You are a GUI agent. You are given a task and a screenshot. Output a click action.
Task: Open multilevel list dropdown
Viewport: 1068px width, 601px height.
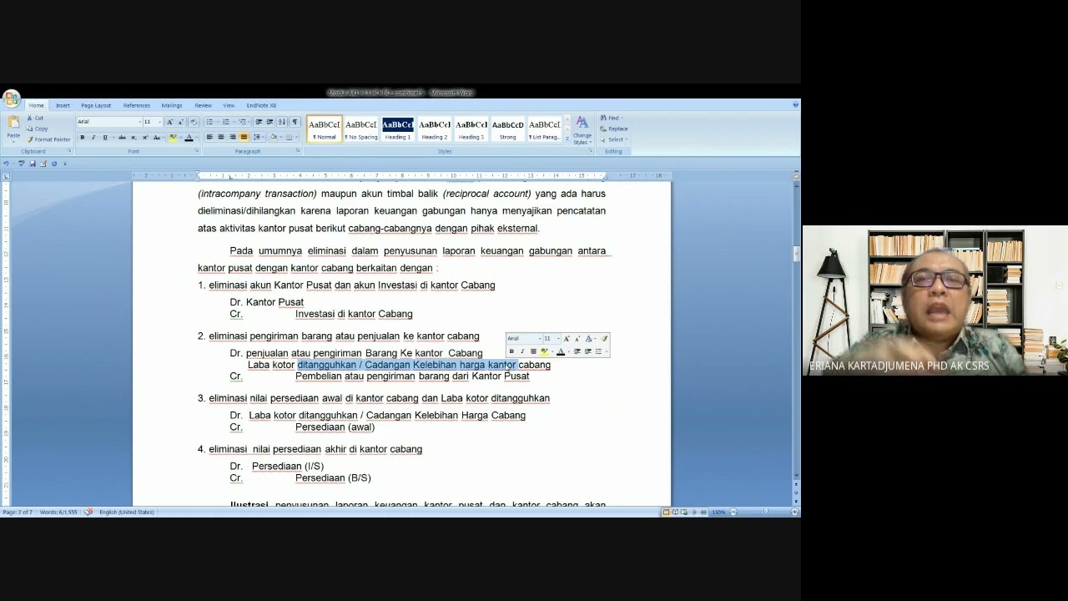(244, 122)
